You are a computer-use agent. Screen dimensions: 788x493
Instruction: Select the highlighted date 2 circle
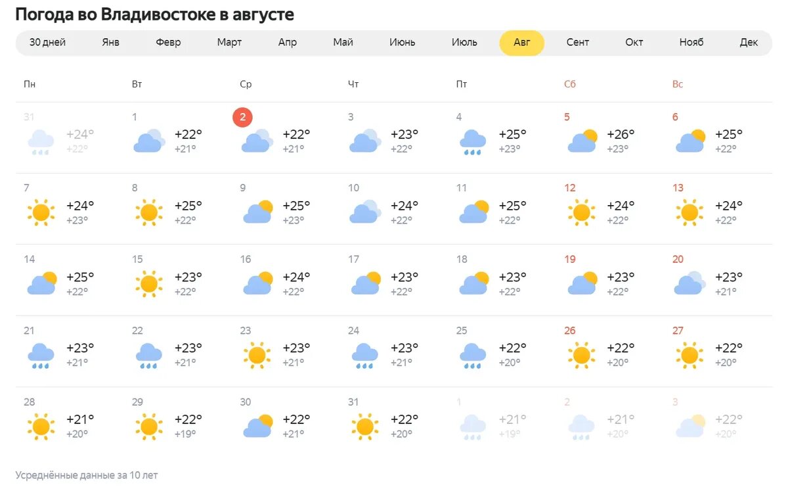click(x=243, y=118)
